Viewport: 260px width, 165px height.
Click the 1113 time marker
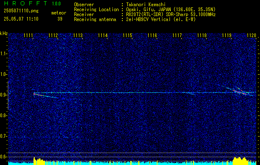78,35
